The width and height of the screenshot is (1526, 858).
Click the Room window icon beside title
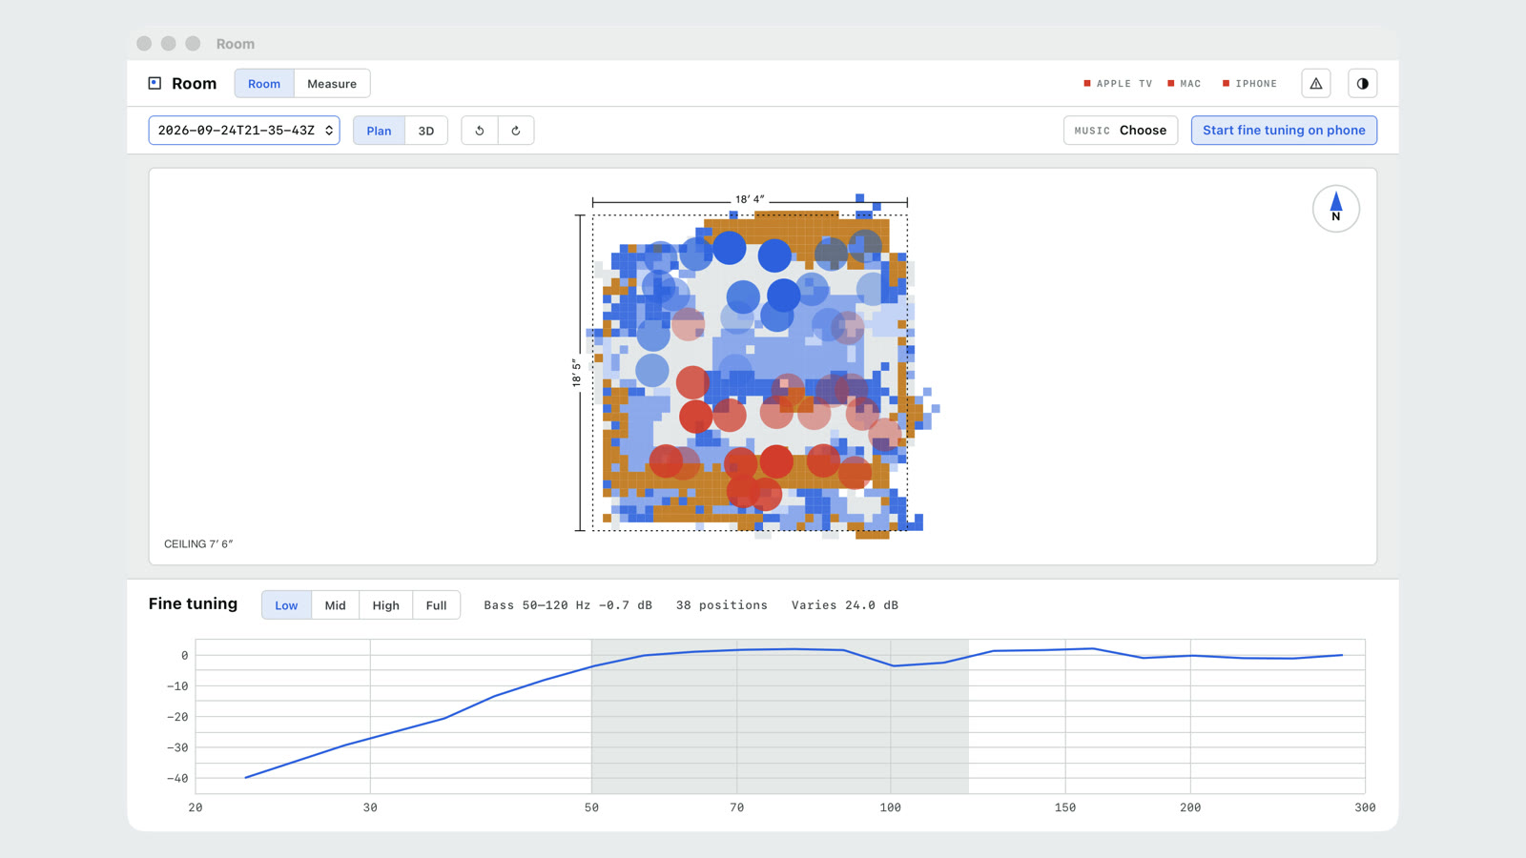pos(155,84)
